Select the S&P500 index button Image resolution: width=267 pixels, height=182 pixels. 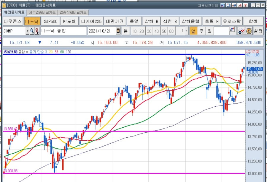coord(50,21)
